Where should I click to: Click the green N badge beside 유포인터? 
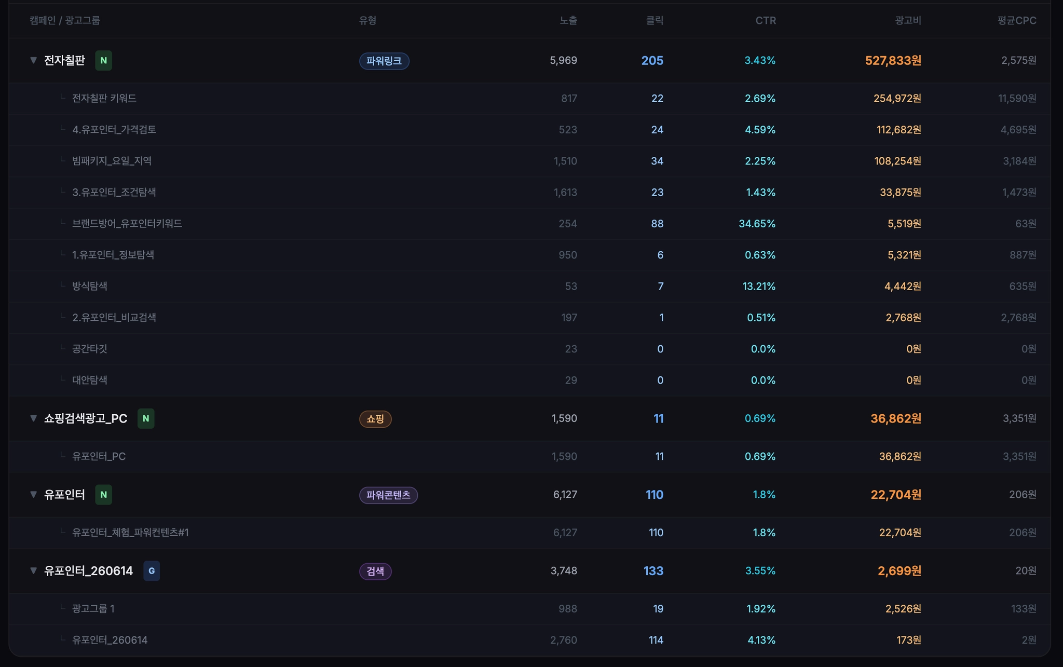click(x=103, y=495)
